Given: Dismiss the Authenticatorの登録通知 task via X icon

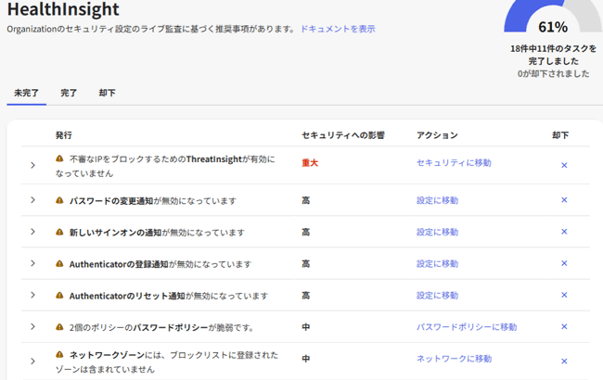Looking at the screenshot, I should (x=563, y=264).
